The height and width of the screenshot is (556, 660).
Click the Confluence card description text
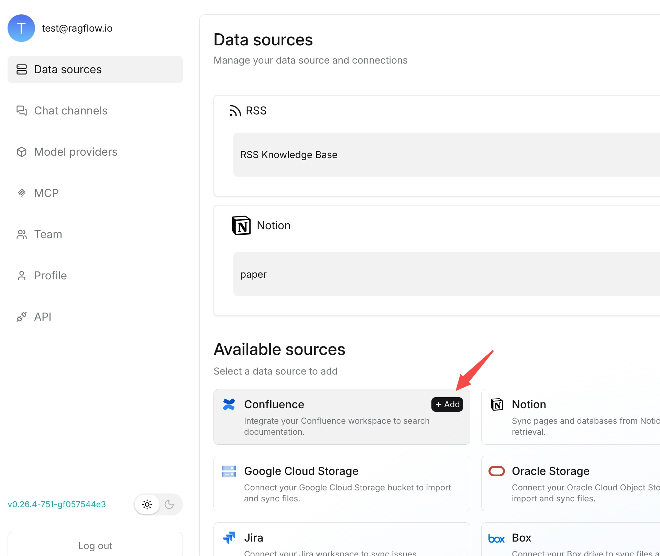point(337,426)
